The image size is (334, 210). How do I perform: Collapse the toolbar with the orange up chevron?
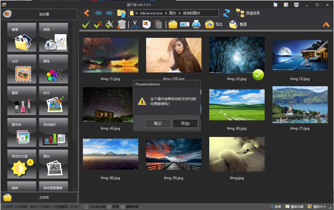(326, 25)
